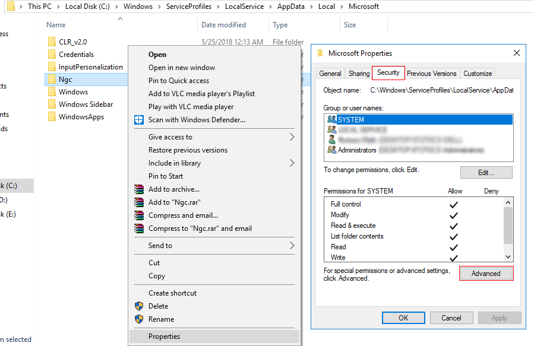Click the WinRAR icon beside Compress and email
This screenshot has height=346, width=534.
coord(139,215)
